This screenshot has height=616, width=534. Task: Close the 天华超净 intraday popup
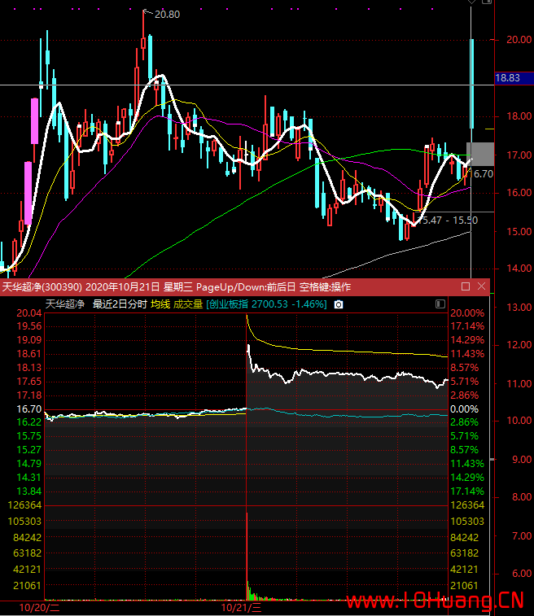click(x=481, y=286)
